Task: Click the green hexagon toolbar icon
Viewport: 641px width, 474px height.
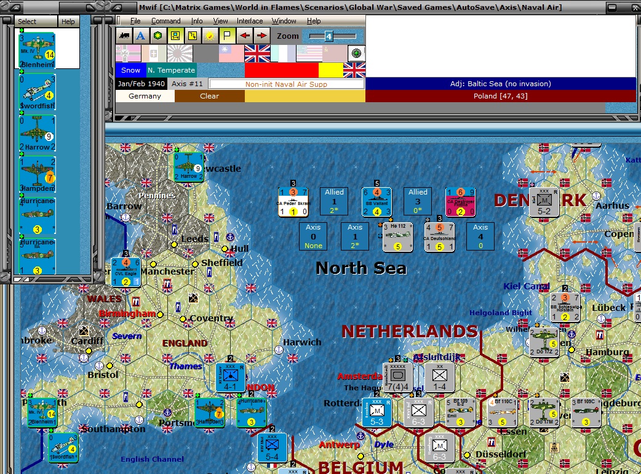Action: [158, 36]
